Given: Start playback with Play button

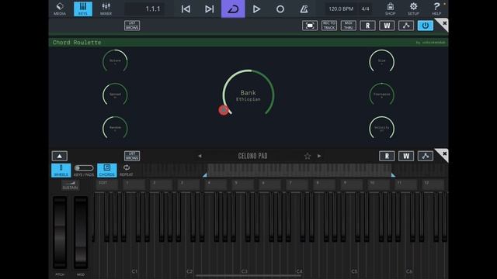Looking at the screenshot, I should tap(256, 9).
